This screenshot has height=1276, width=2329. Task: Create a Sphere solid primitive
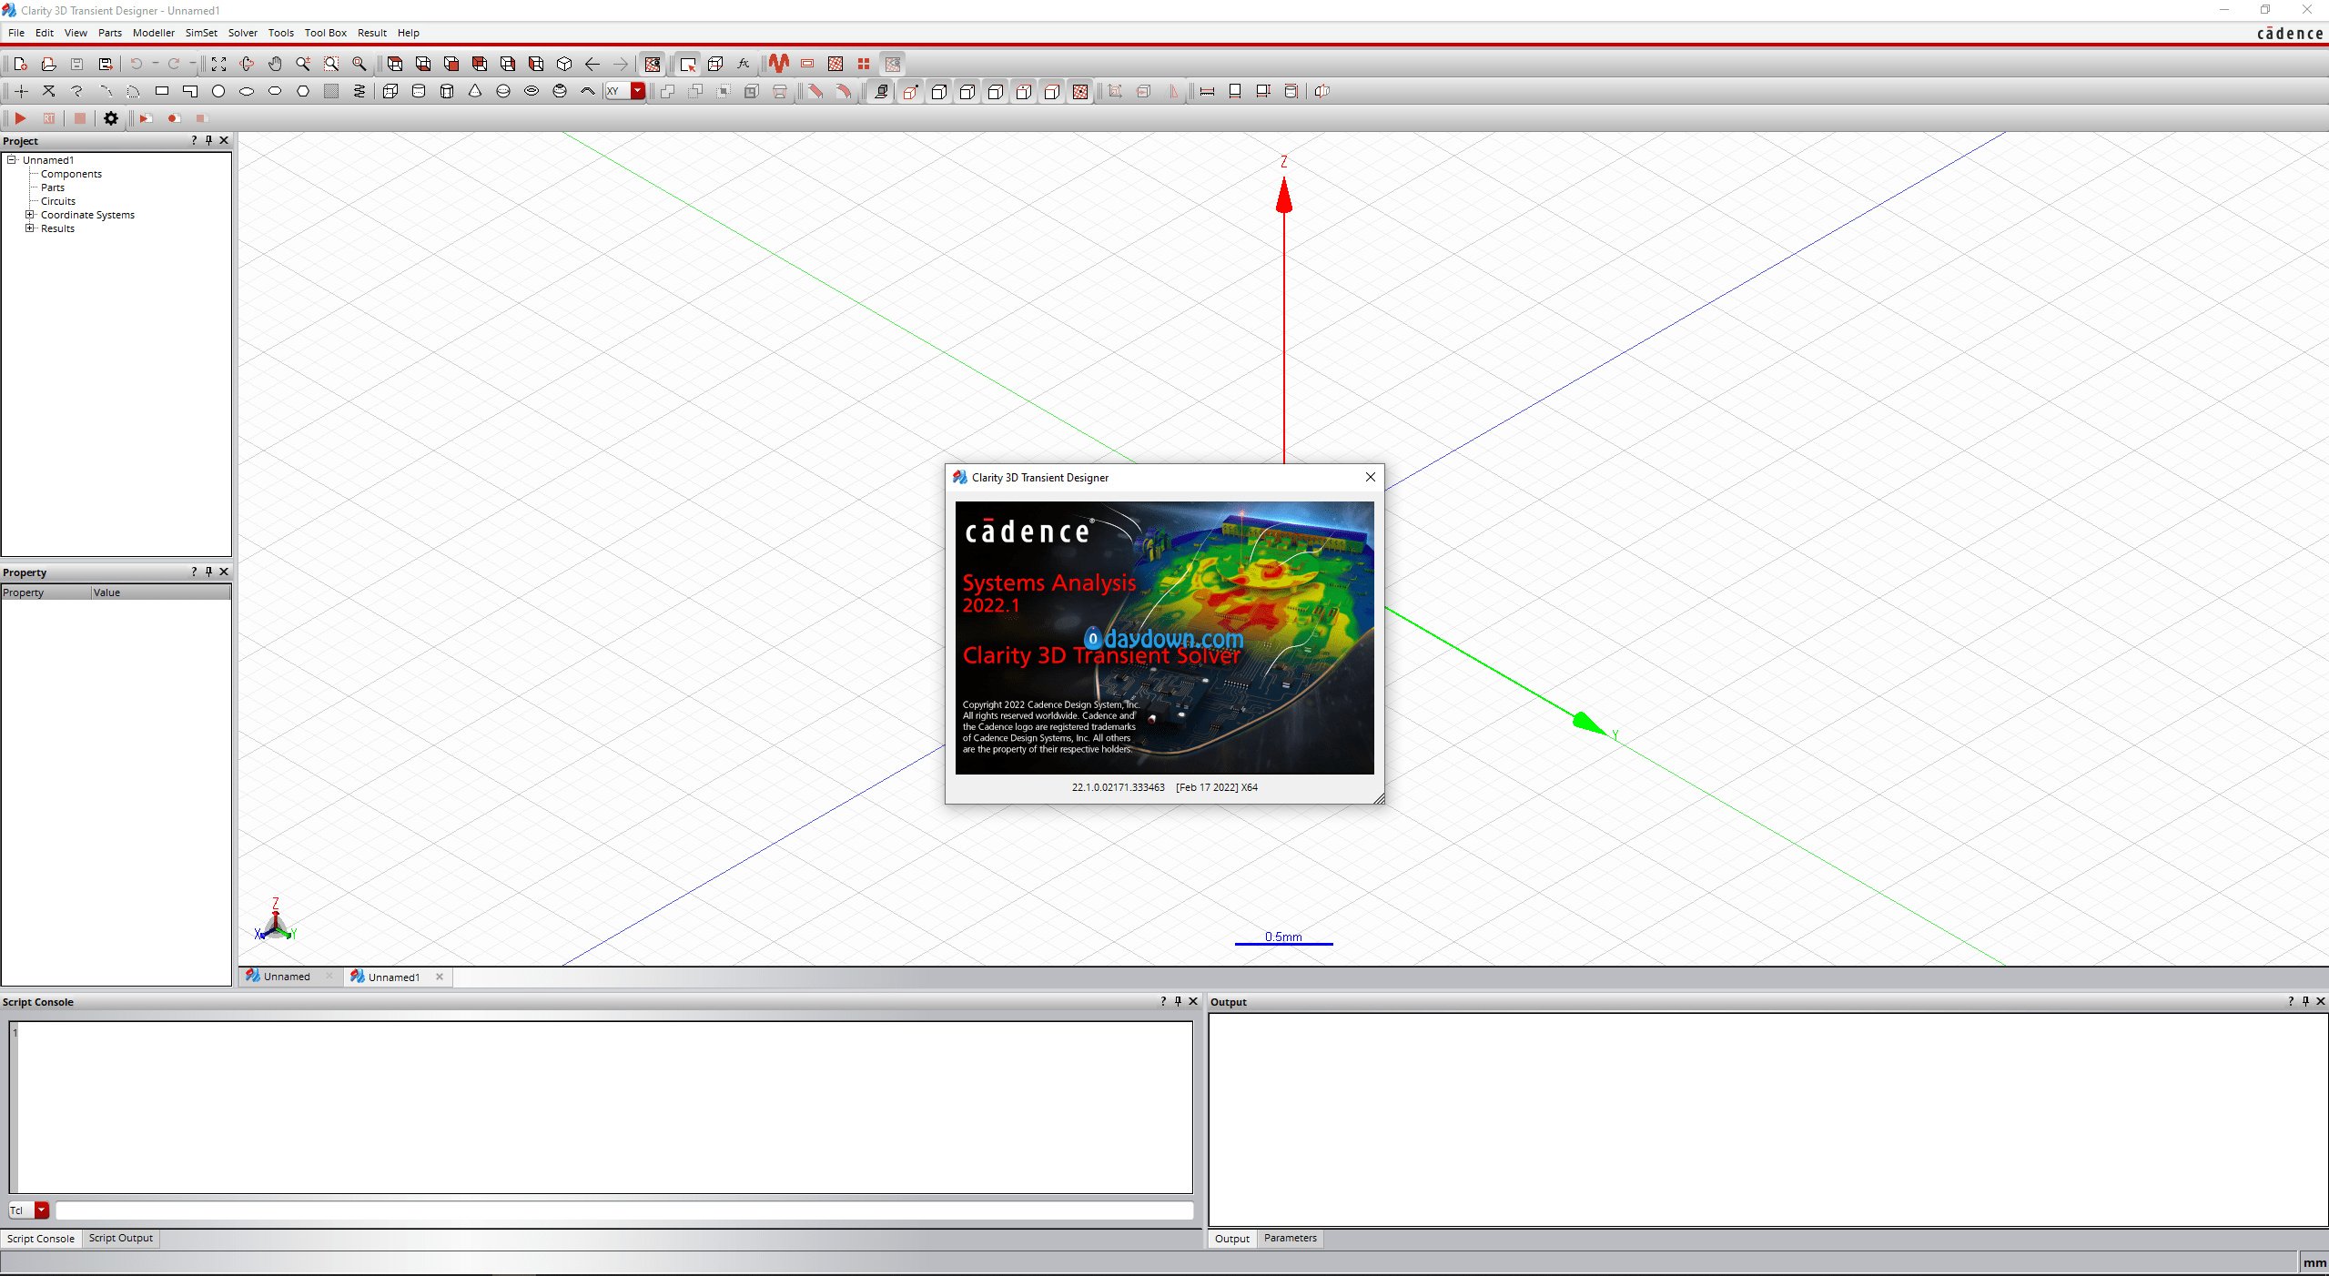point(503,91)
